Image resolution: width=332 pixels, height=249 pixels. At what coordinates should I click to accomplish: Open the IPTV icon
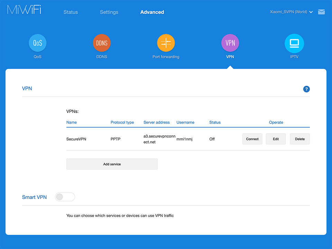pos(294,43)
